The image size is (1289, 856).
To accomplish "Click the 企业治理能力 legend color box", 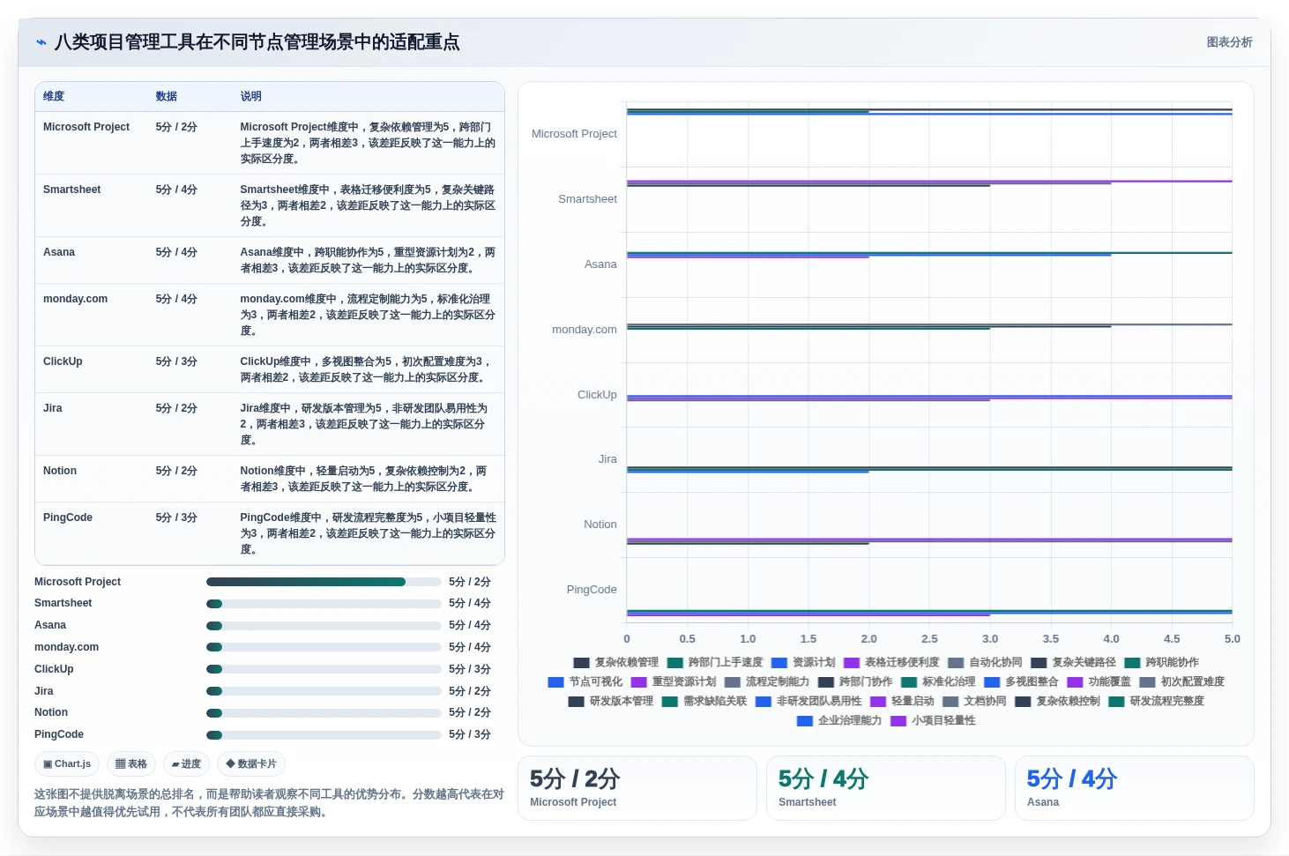I will pos(804,721).
